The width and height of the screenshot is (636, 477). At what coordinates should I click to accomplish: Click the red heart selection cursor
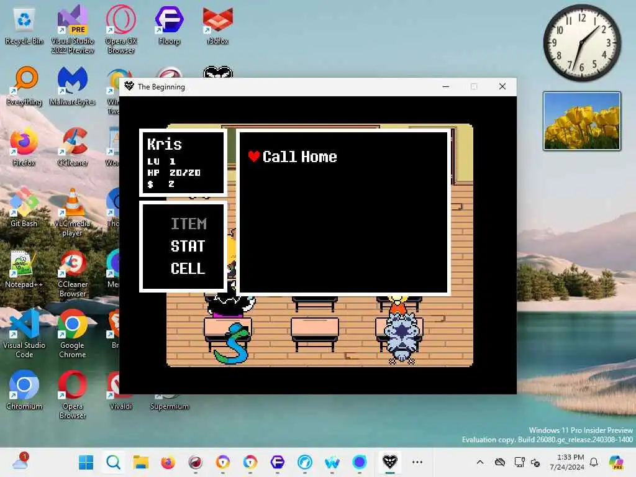click(254, 156)
